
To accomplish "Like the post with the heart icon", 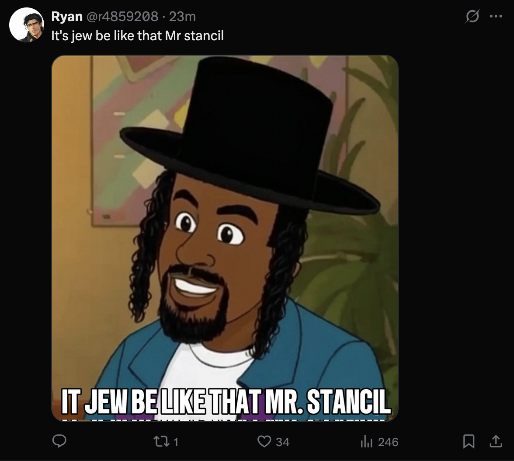I will (264, 441).
